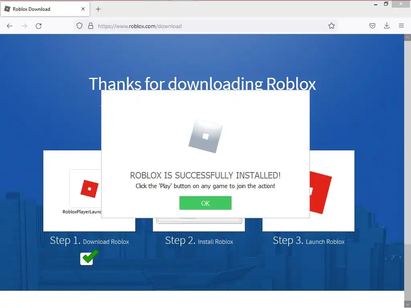This screenshot has height=308, width=411.
Task: Click the 'Thanks for downloading Roblox' heading
Action: tap(202, 83)
